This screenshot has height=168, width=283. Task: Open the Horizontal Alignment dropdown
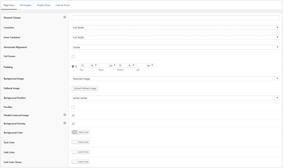175,47
